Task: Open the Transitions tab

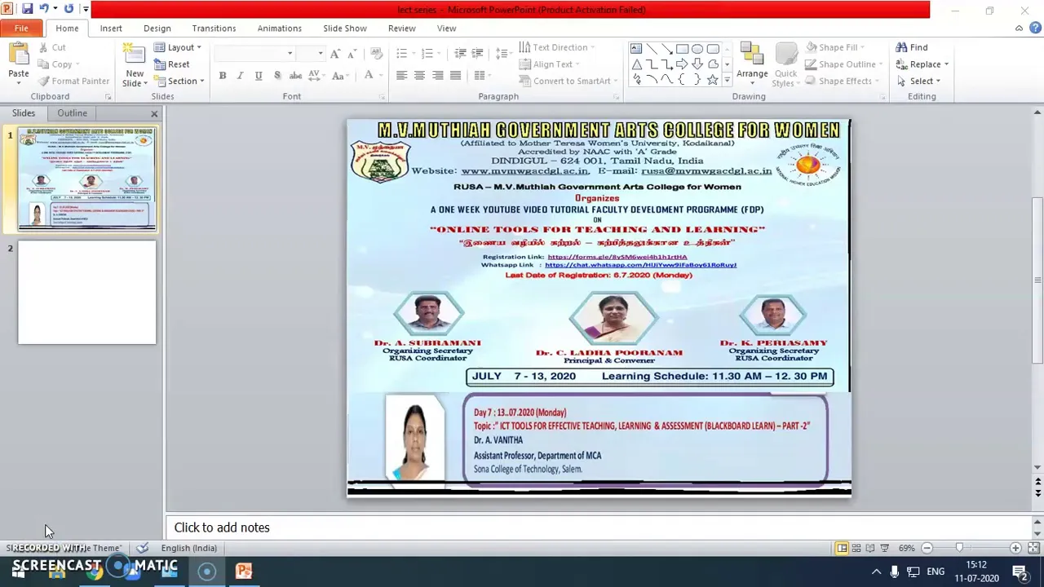Action: [x=214, y=29]
